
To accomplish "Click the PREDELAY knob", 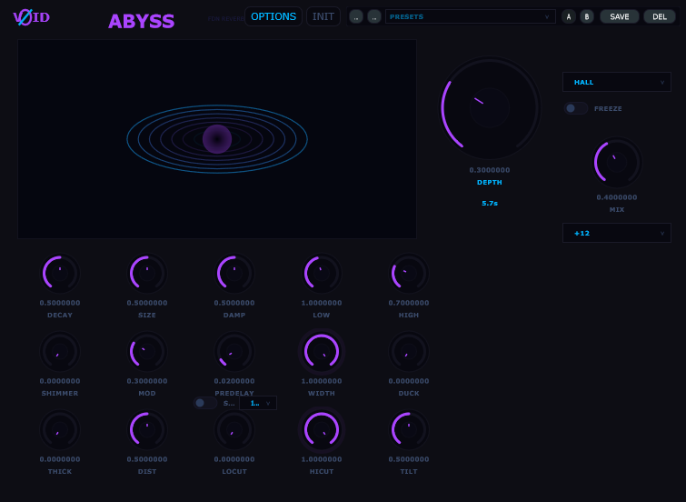I will coord(234,352).
